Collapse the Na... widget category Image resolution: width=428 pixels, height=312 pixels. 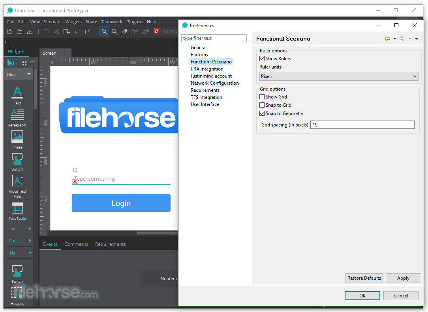click(x=19, y=253)
